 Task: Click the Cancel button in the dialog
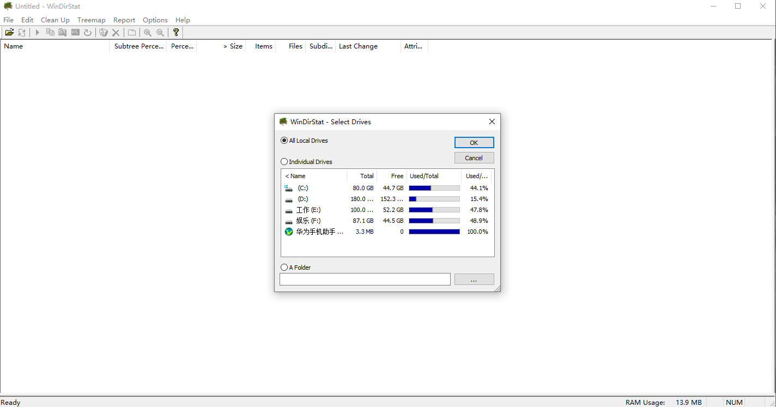pyautogui.click(x=474, y=158)
